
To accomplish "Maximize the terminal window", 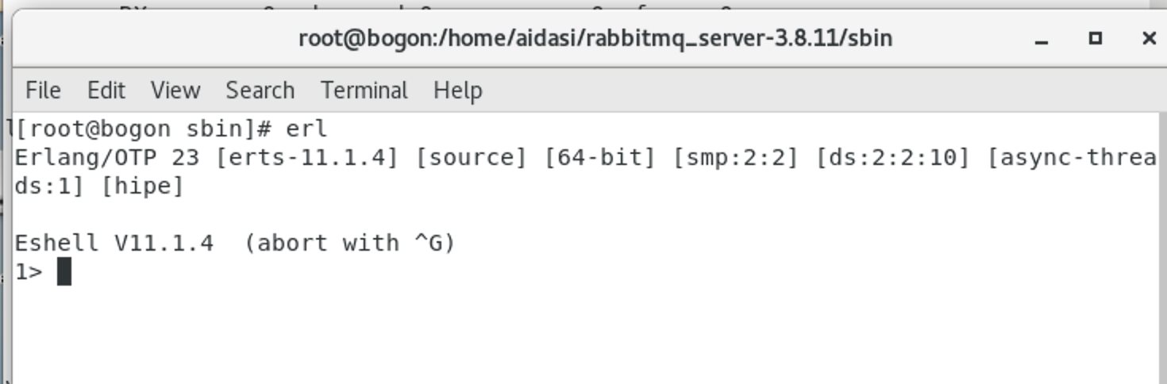I will point(1096,37).
